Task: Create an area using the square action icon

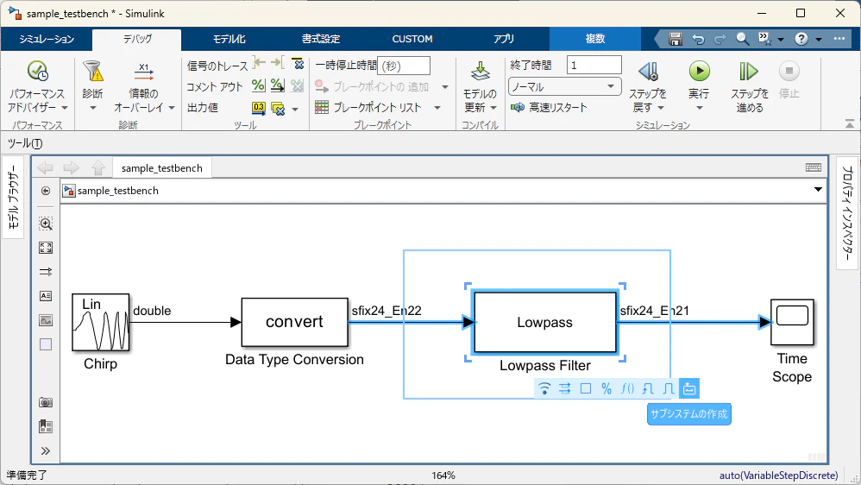Action: click(586, 388)
